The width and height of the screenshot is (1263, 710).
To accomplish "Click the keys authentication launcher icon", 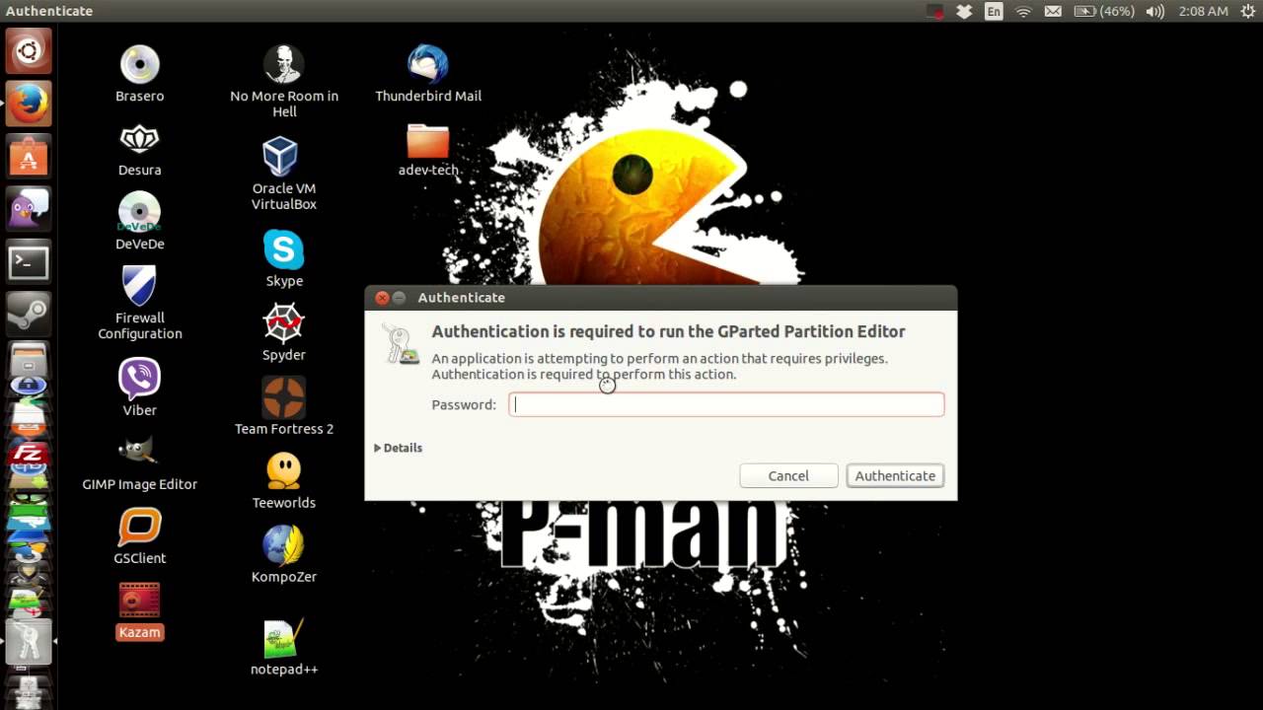I will [28, 642].
